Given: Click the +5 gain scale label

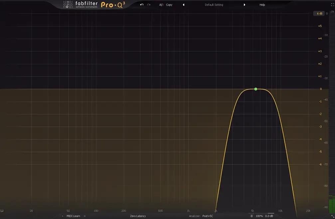Looking at the screenshot, I should point(320,26).
